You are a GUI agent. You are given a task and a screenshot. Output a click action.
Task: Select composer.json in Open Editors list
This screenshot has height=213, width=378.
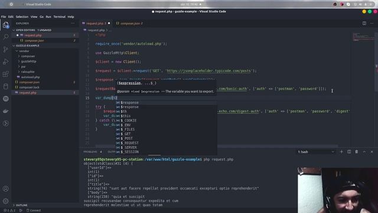point(45,41)
